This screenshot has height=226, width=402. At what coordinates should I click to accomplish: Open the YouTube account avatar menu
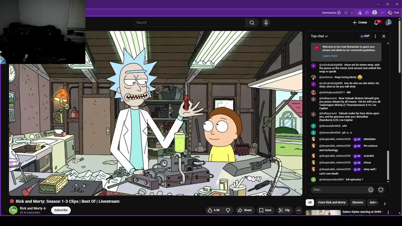[x=388, y=23]
